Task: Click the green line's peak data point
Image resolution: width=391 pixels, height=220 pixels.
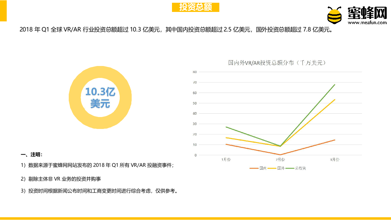Action: point(334,85)
